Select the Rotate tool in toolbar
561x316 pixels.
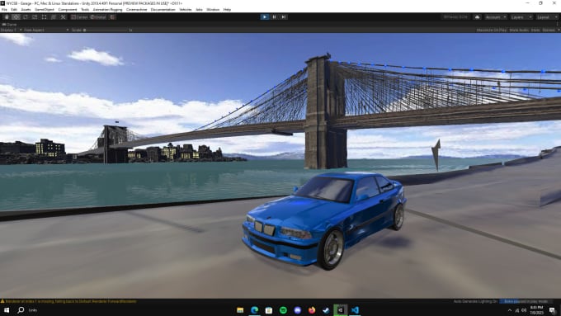pyautogui.click(x=26, y=17)
